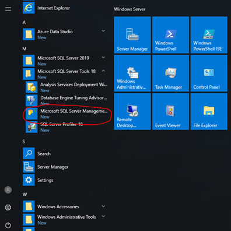The image size is (231, 231).
Task: Click the 'Settings' text in app list
Action: [x=45, y=180]
